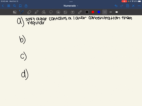Select the Eraser tool
Viewport: 142px width, 106px height.
click(x=29, y=12)
